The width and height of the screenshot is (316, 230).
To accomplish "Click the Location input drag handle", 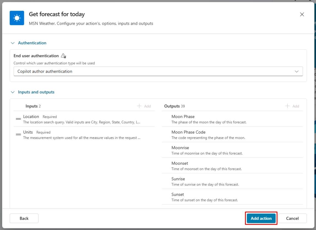I will 18,119.
